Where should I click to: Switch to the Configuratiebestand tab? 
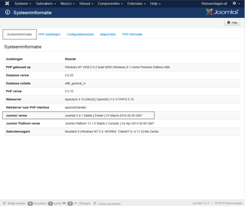(80, 35)
